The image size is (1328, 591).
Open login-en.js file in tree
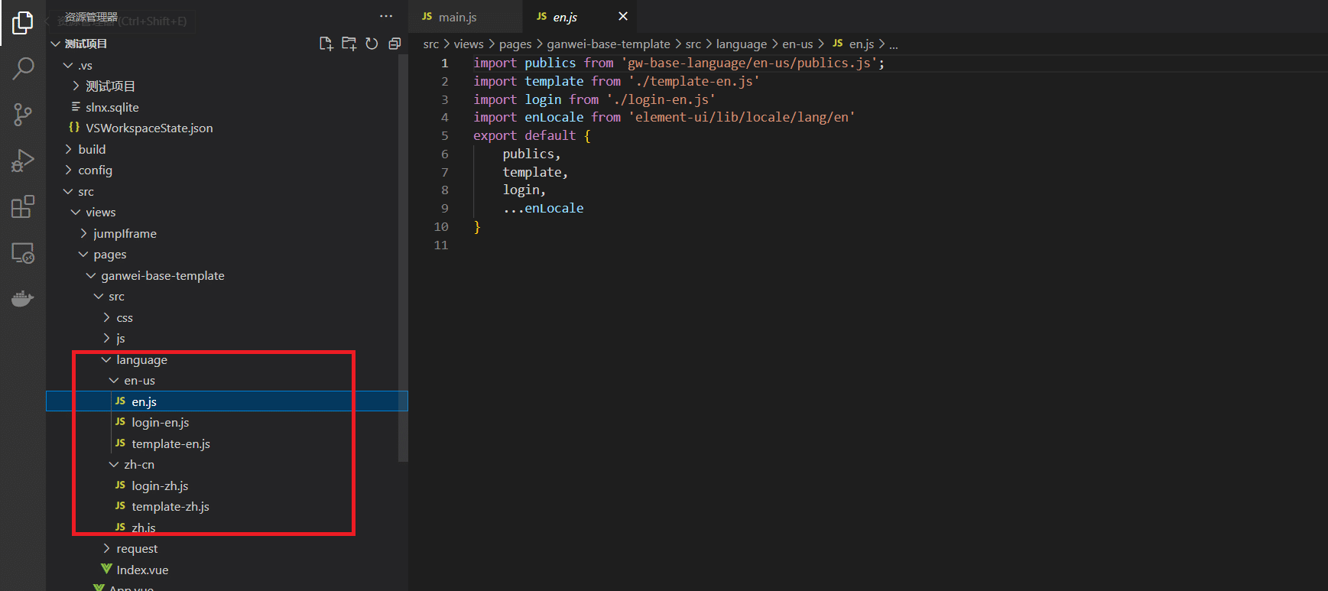tap(160, 422)
